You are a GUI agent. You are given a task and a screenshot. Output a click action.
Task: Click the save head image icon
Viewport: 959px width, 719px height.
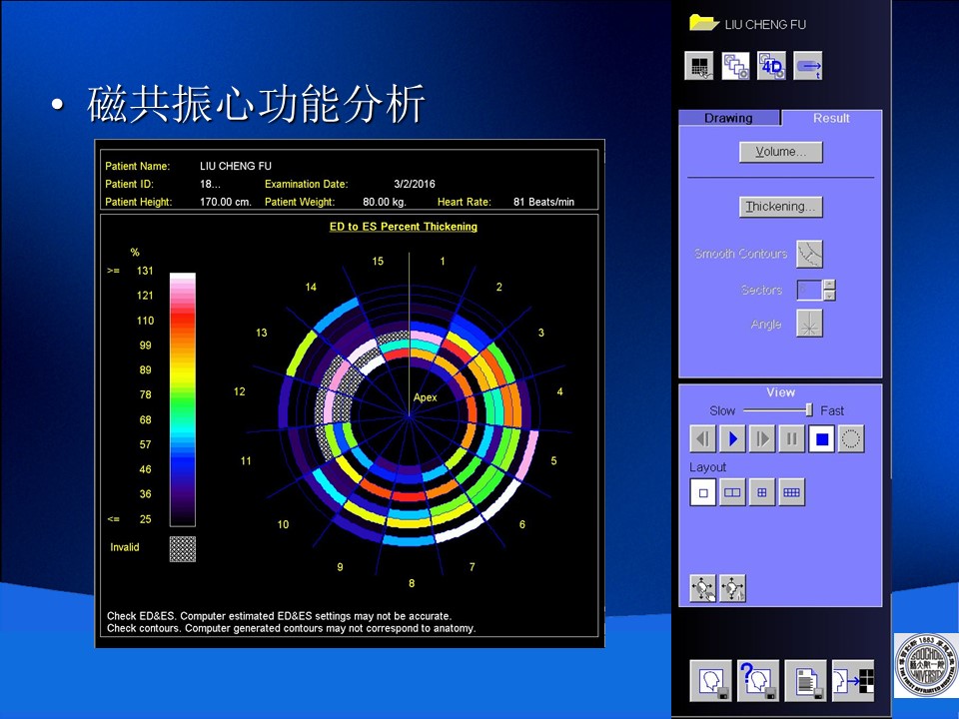[x=710, y=680]
